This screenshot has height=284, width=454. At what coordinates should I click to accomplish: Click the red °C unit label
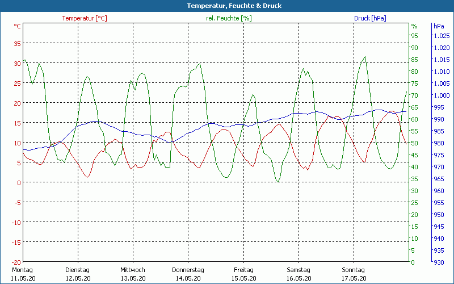point(18,26)
